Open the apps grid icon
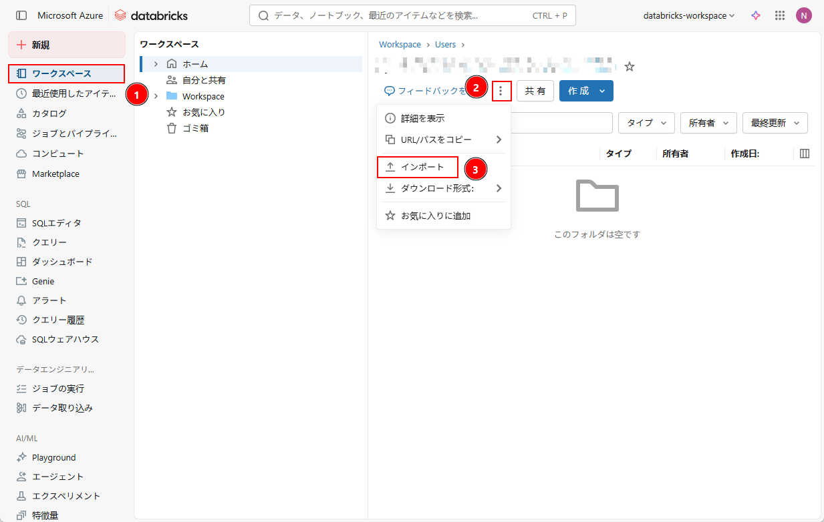 (779, 15)
